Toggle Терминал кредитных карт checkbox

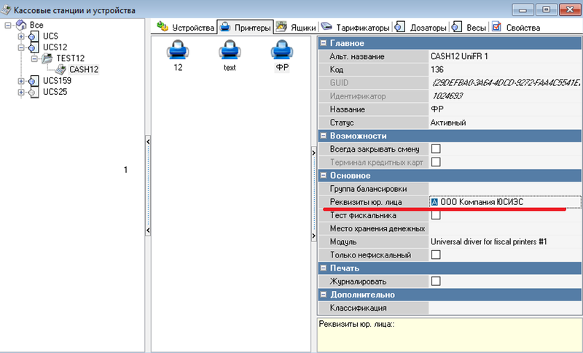coord(436,162)
